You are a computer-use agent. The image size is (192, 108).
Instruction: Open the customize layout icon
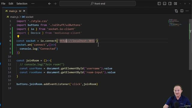click(175, 4)
